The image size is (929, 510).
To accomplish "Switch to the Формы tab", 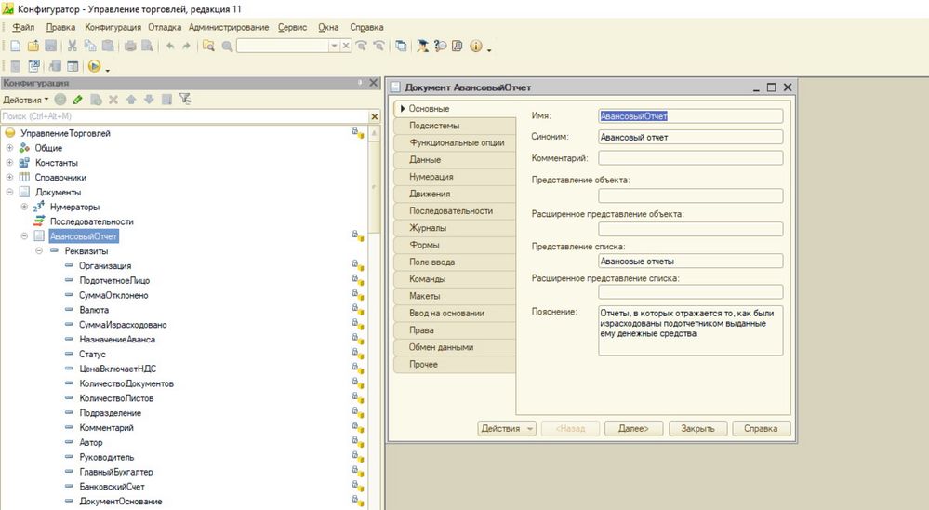I will [455, 245].
